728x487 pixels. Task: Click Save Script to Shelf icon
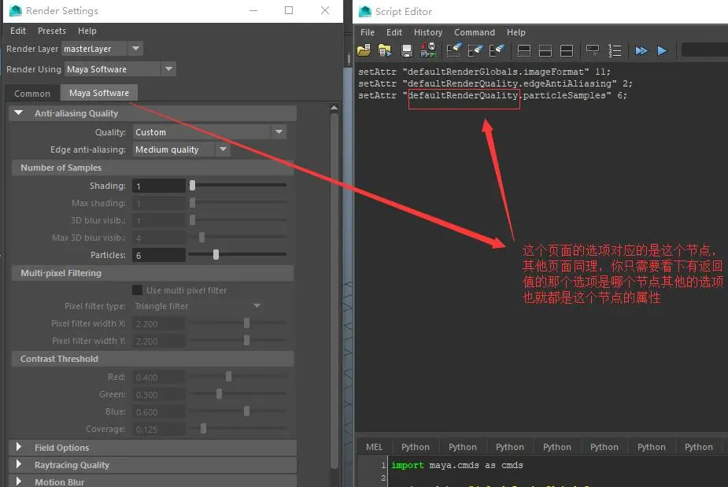[x=428, y=50]
